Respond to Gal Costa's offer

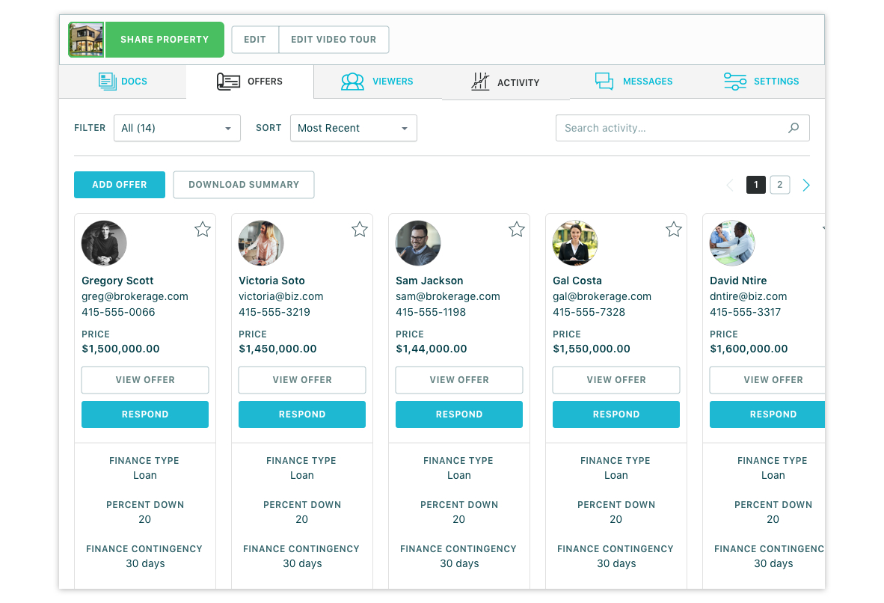click(x=616, y=414)
